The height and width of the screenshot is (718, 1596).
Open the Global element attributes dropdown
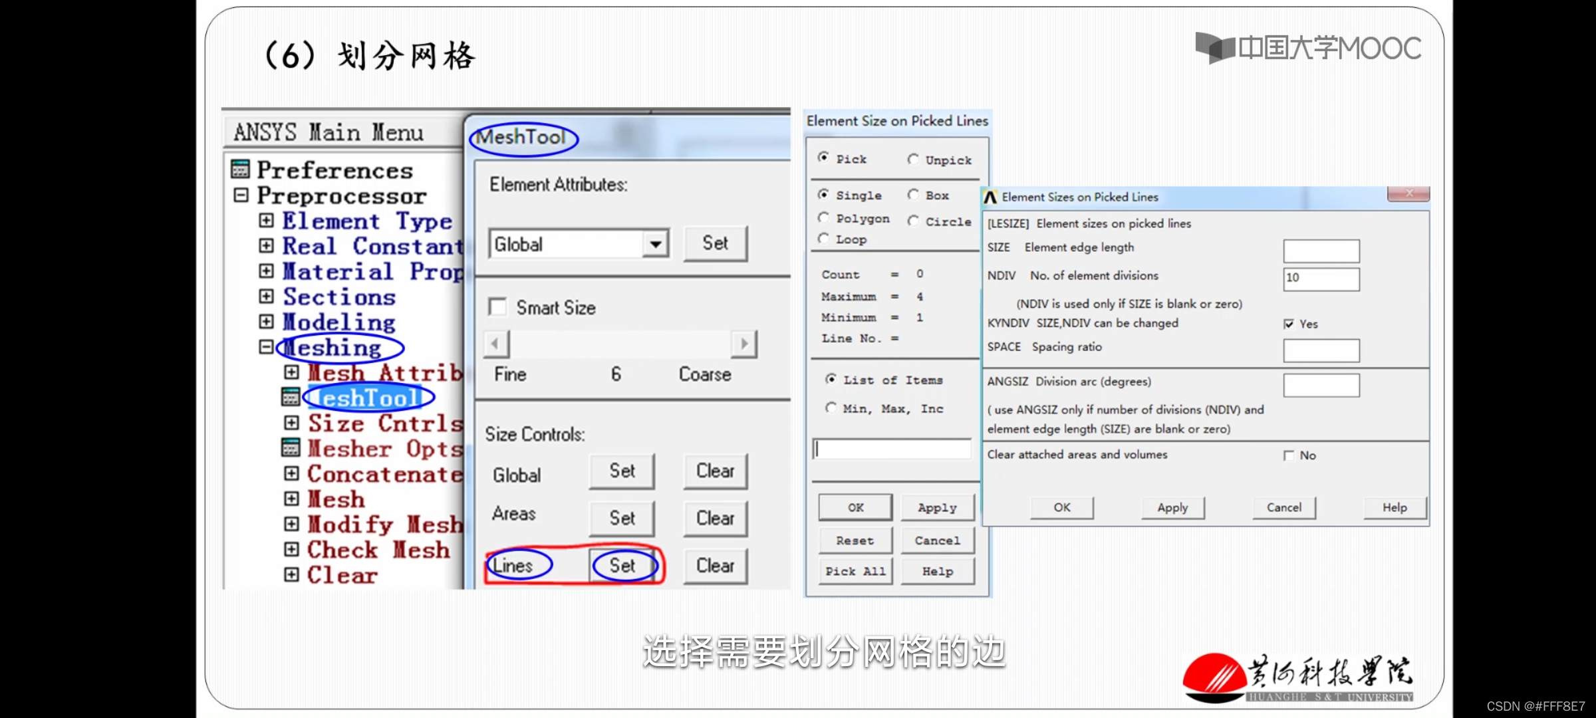click(655, 244)
